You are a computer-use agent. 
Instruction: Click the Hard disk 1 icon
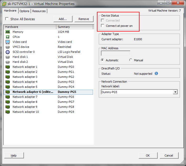click(8, 57)
